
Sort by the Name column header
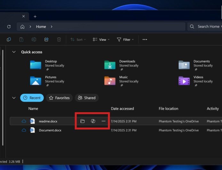tap(33, 108)
